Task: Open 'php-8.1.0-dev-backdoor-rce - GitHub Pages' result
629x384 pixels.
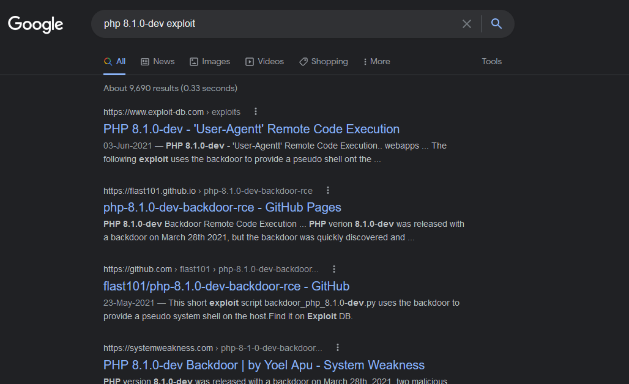Action: tap(222, 207)
